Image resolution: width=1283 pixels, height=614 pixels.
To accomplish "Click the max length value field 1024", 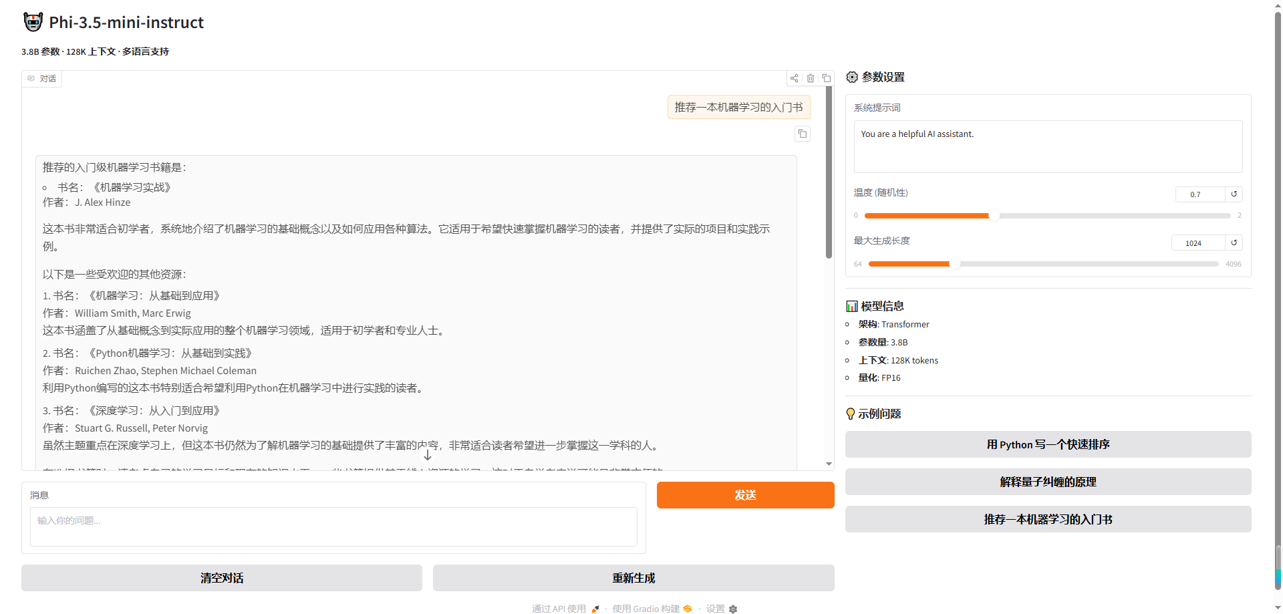I will [1197, 243].
